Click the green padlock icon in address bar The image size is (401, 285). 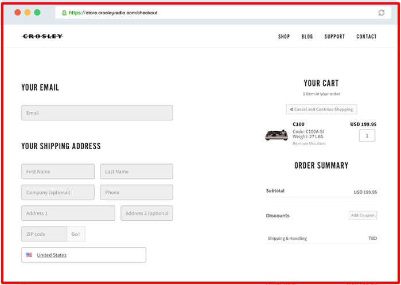click(x=64, y=13)
